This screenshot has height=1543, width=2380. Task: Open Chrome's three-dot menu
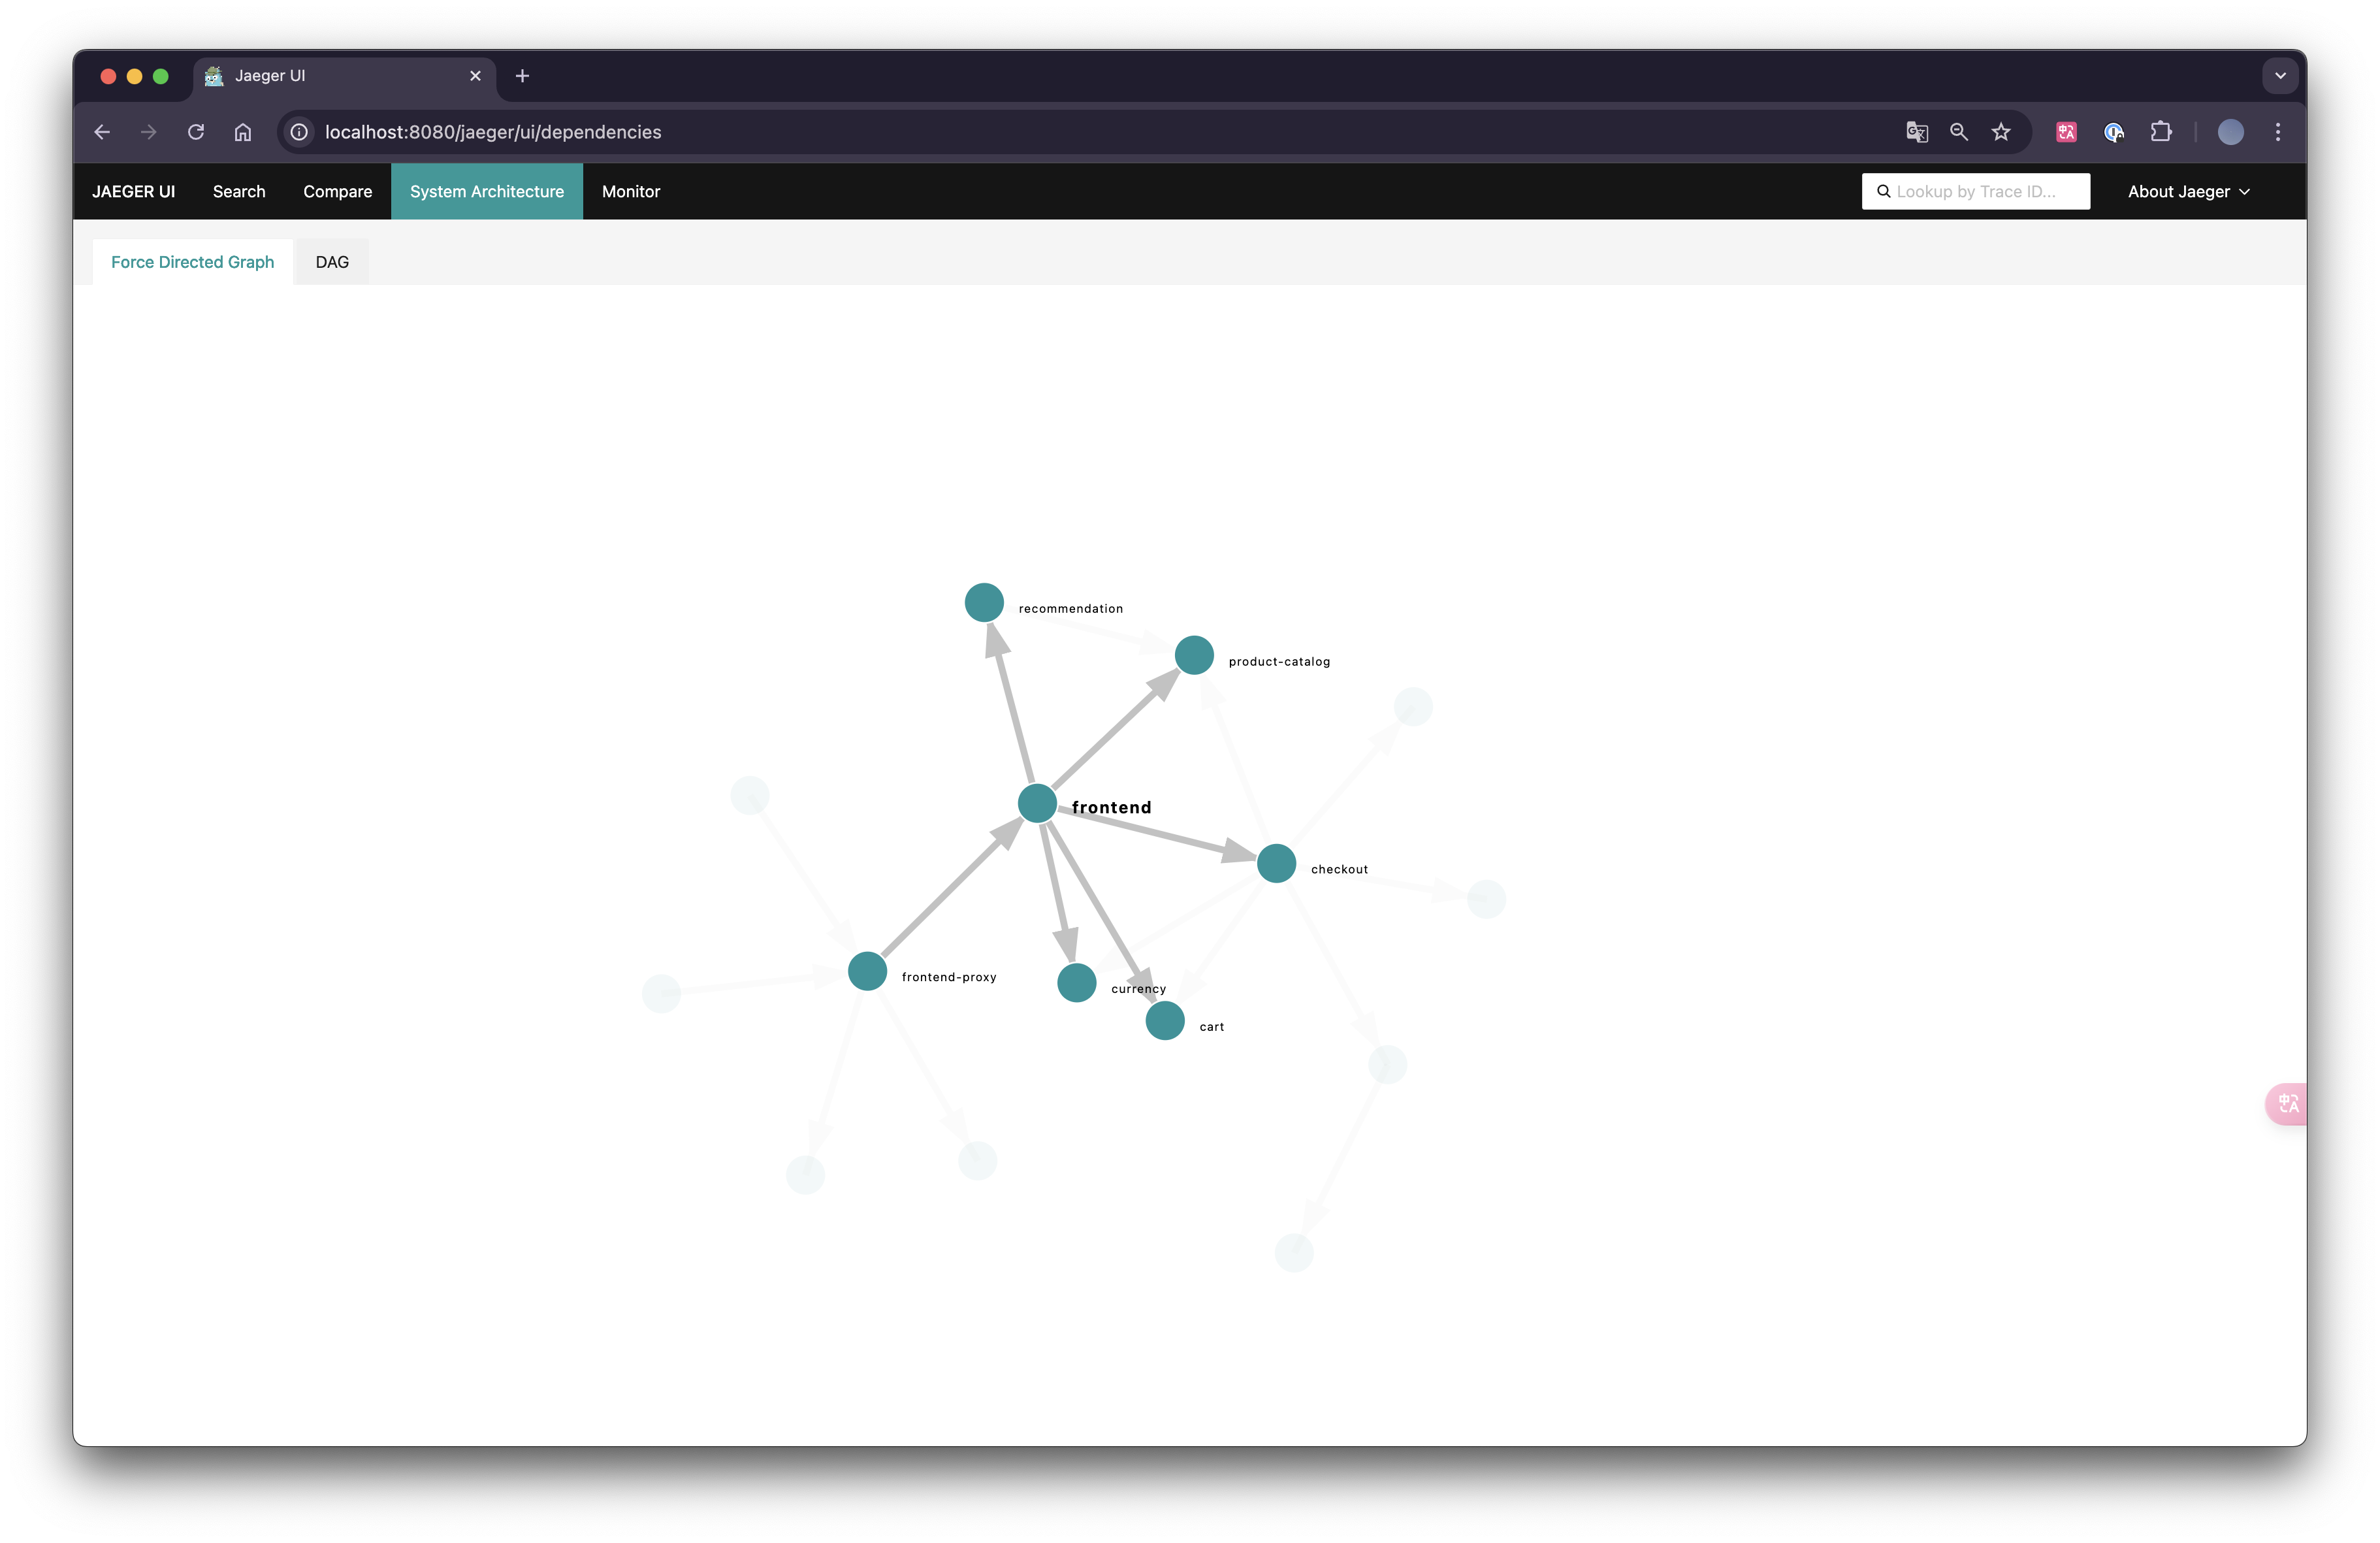pyautogui.click(x=2278, y=132)
